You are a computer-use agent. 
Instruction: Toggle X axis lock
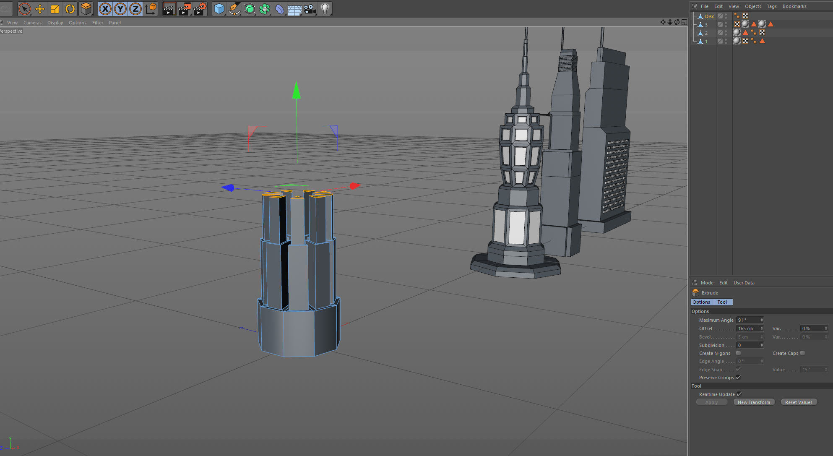pos(105,9)
